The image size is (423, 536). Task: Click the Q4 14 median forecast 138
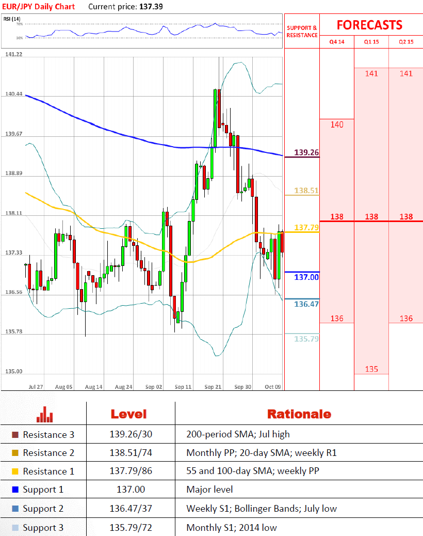point(337,217)
